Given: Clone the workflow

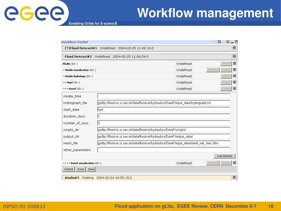Looking at the screenshot, I should (x=81, y=169).
